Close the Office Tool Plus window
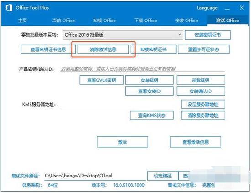Viewport: 251px width, 193px height. (242, 8)
